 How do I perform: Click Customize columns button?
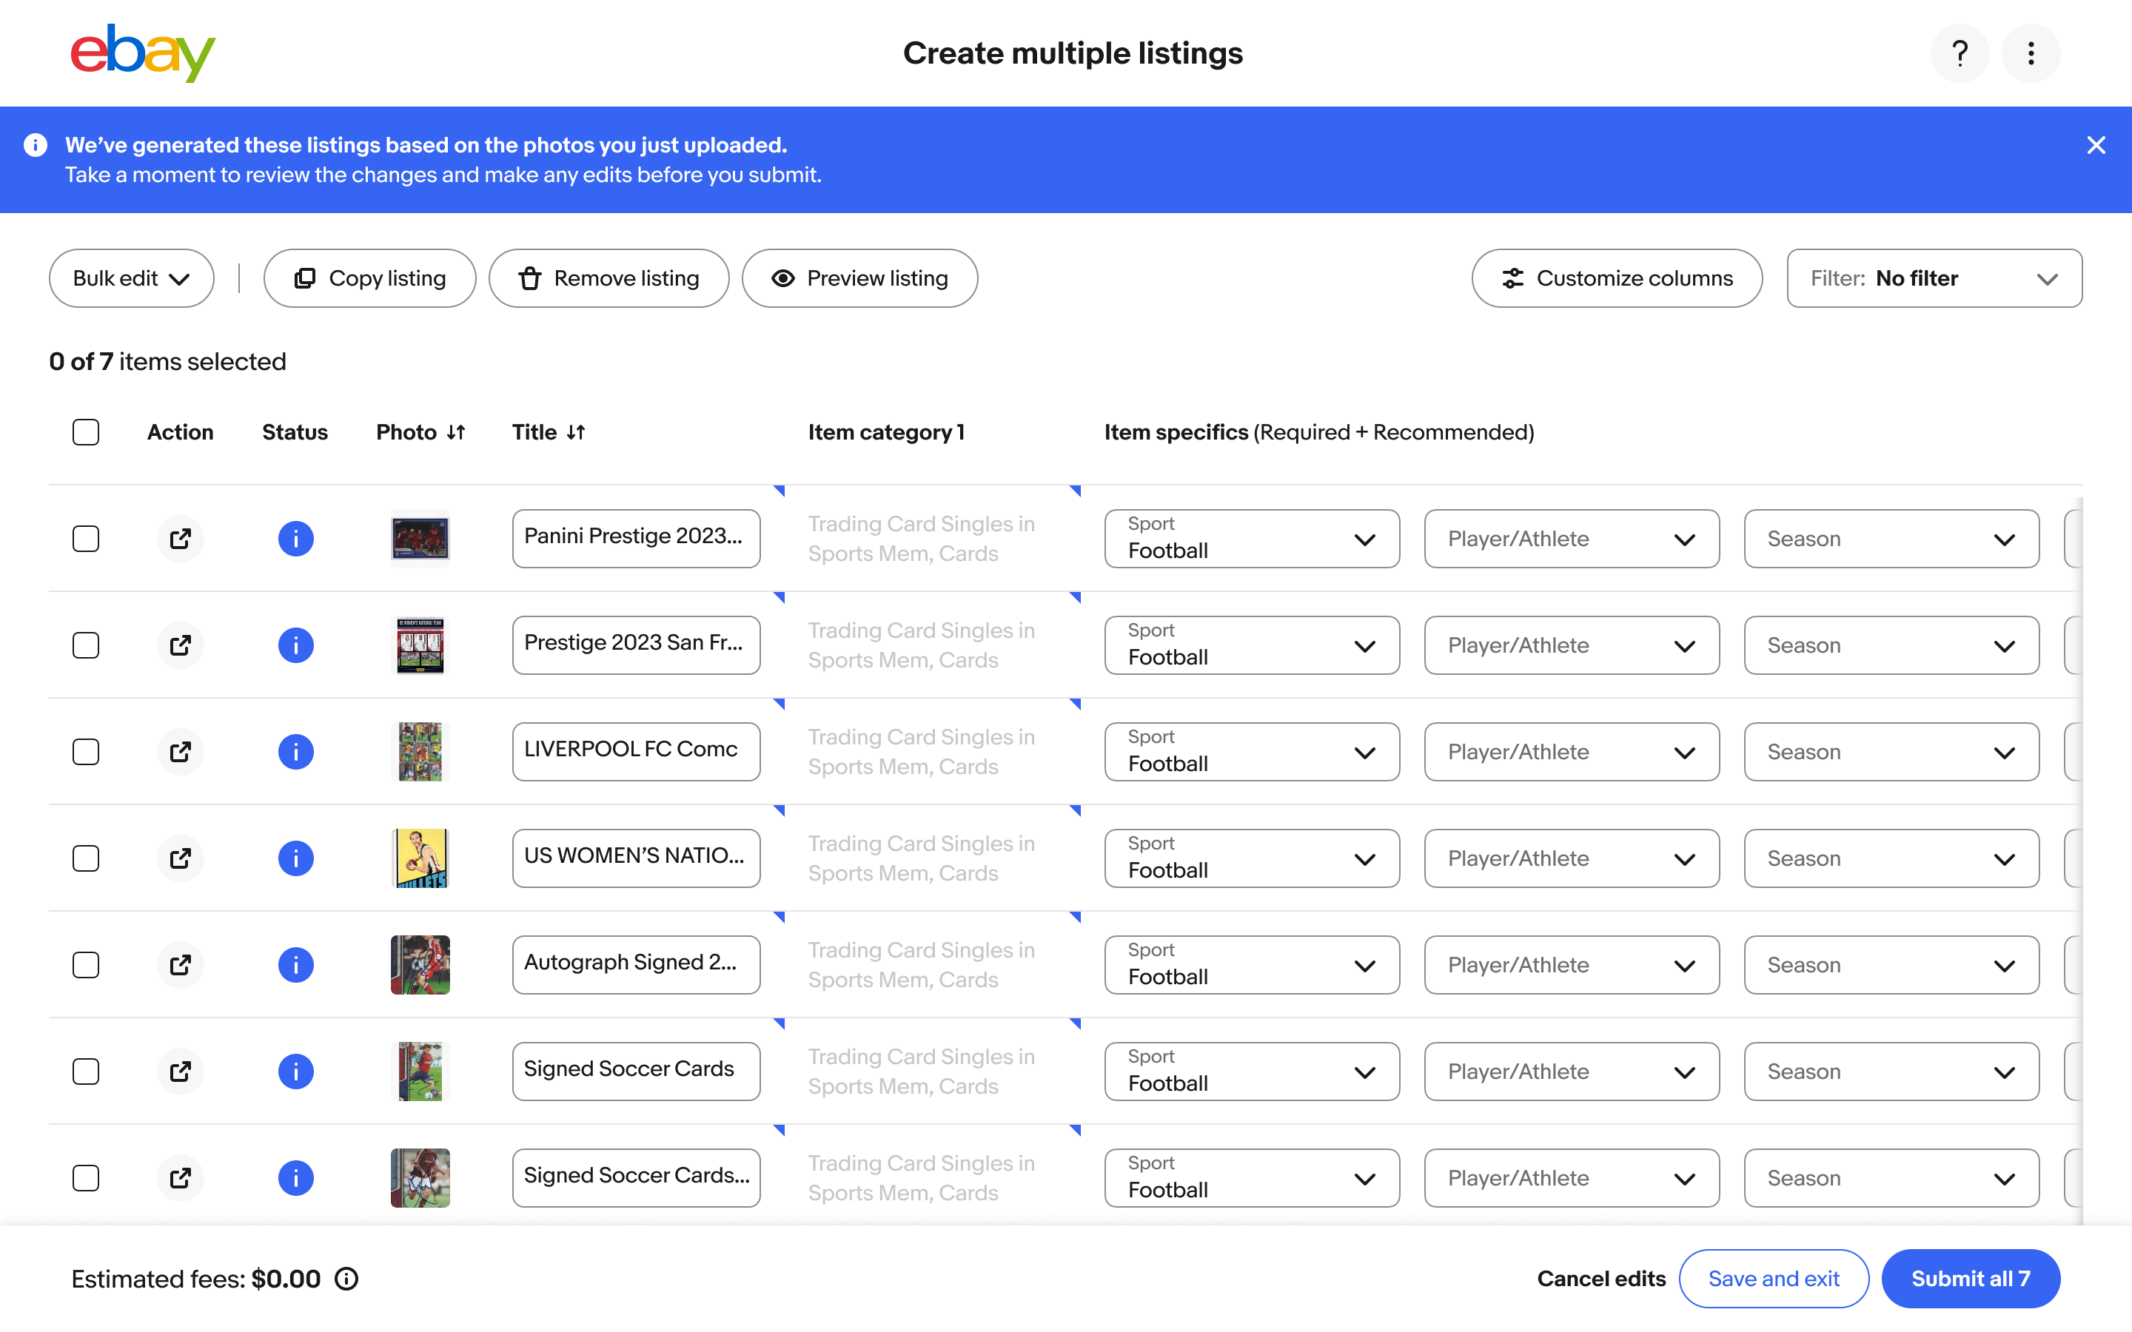coord(1617,278)
